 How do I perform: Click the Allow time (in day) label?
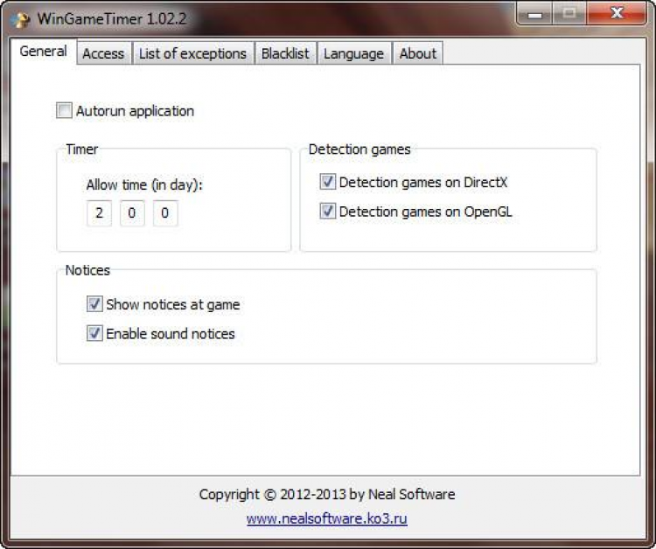pyautogui.click(x=144, y=184)
